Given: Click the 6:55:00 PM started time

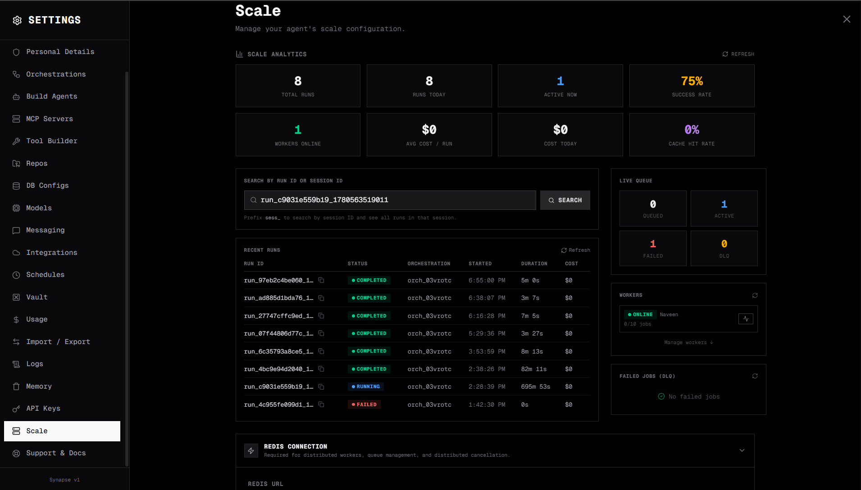Looking at the screenshot, I should (x=487, y=281).
